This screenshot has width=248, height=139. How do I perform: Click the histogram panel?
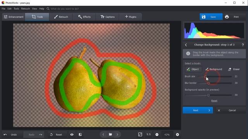click(x=214, y=31)
